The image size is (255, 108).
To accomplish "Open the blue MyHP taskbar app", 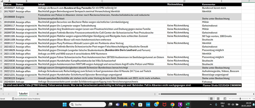I will (148, 104).
